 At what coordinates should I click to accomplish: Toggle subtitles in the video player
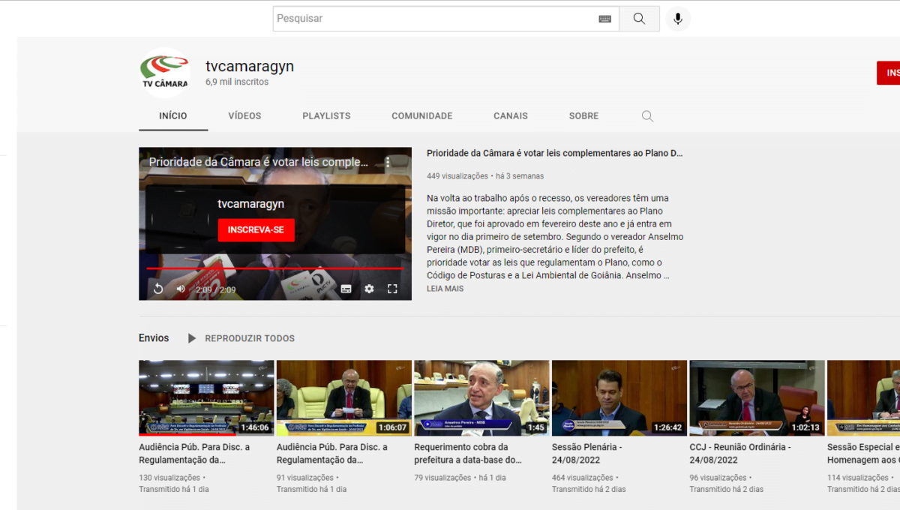pyautogui.click(x=346, y=289)
